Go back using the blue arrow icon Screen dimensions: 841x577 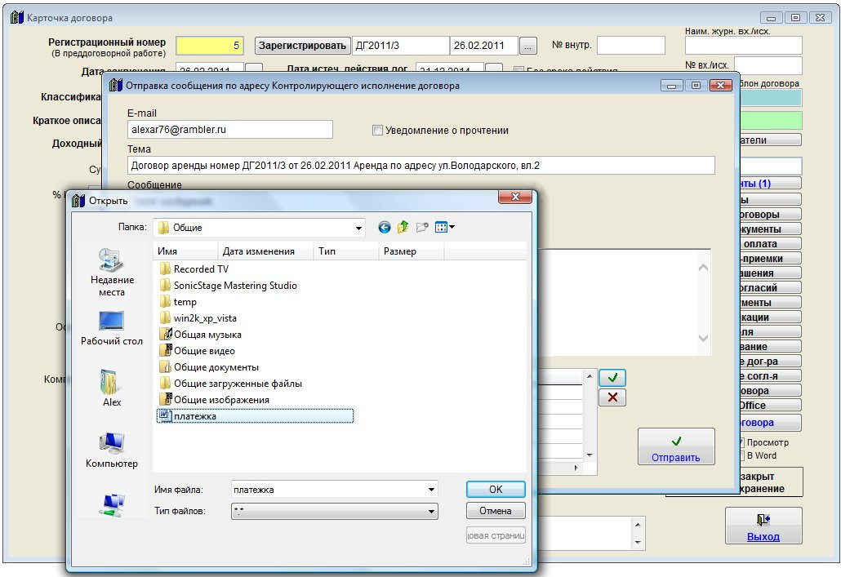[x=385, y=228]
